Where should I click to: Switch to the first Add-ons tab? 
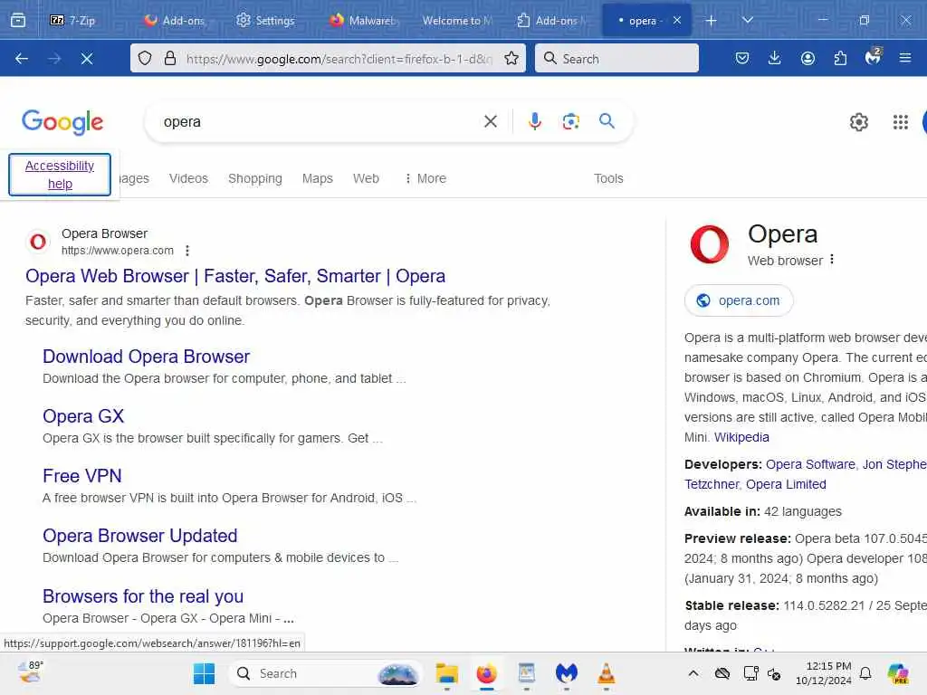click(x=175, y=20)
